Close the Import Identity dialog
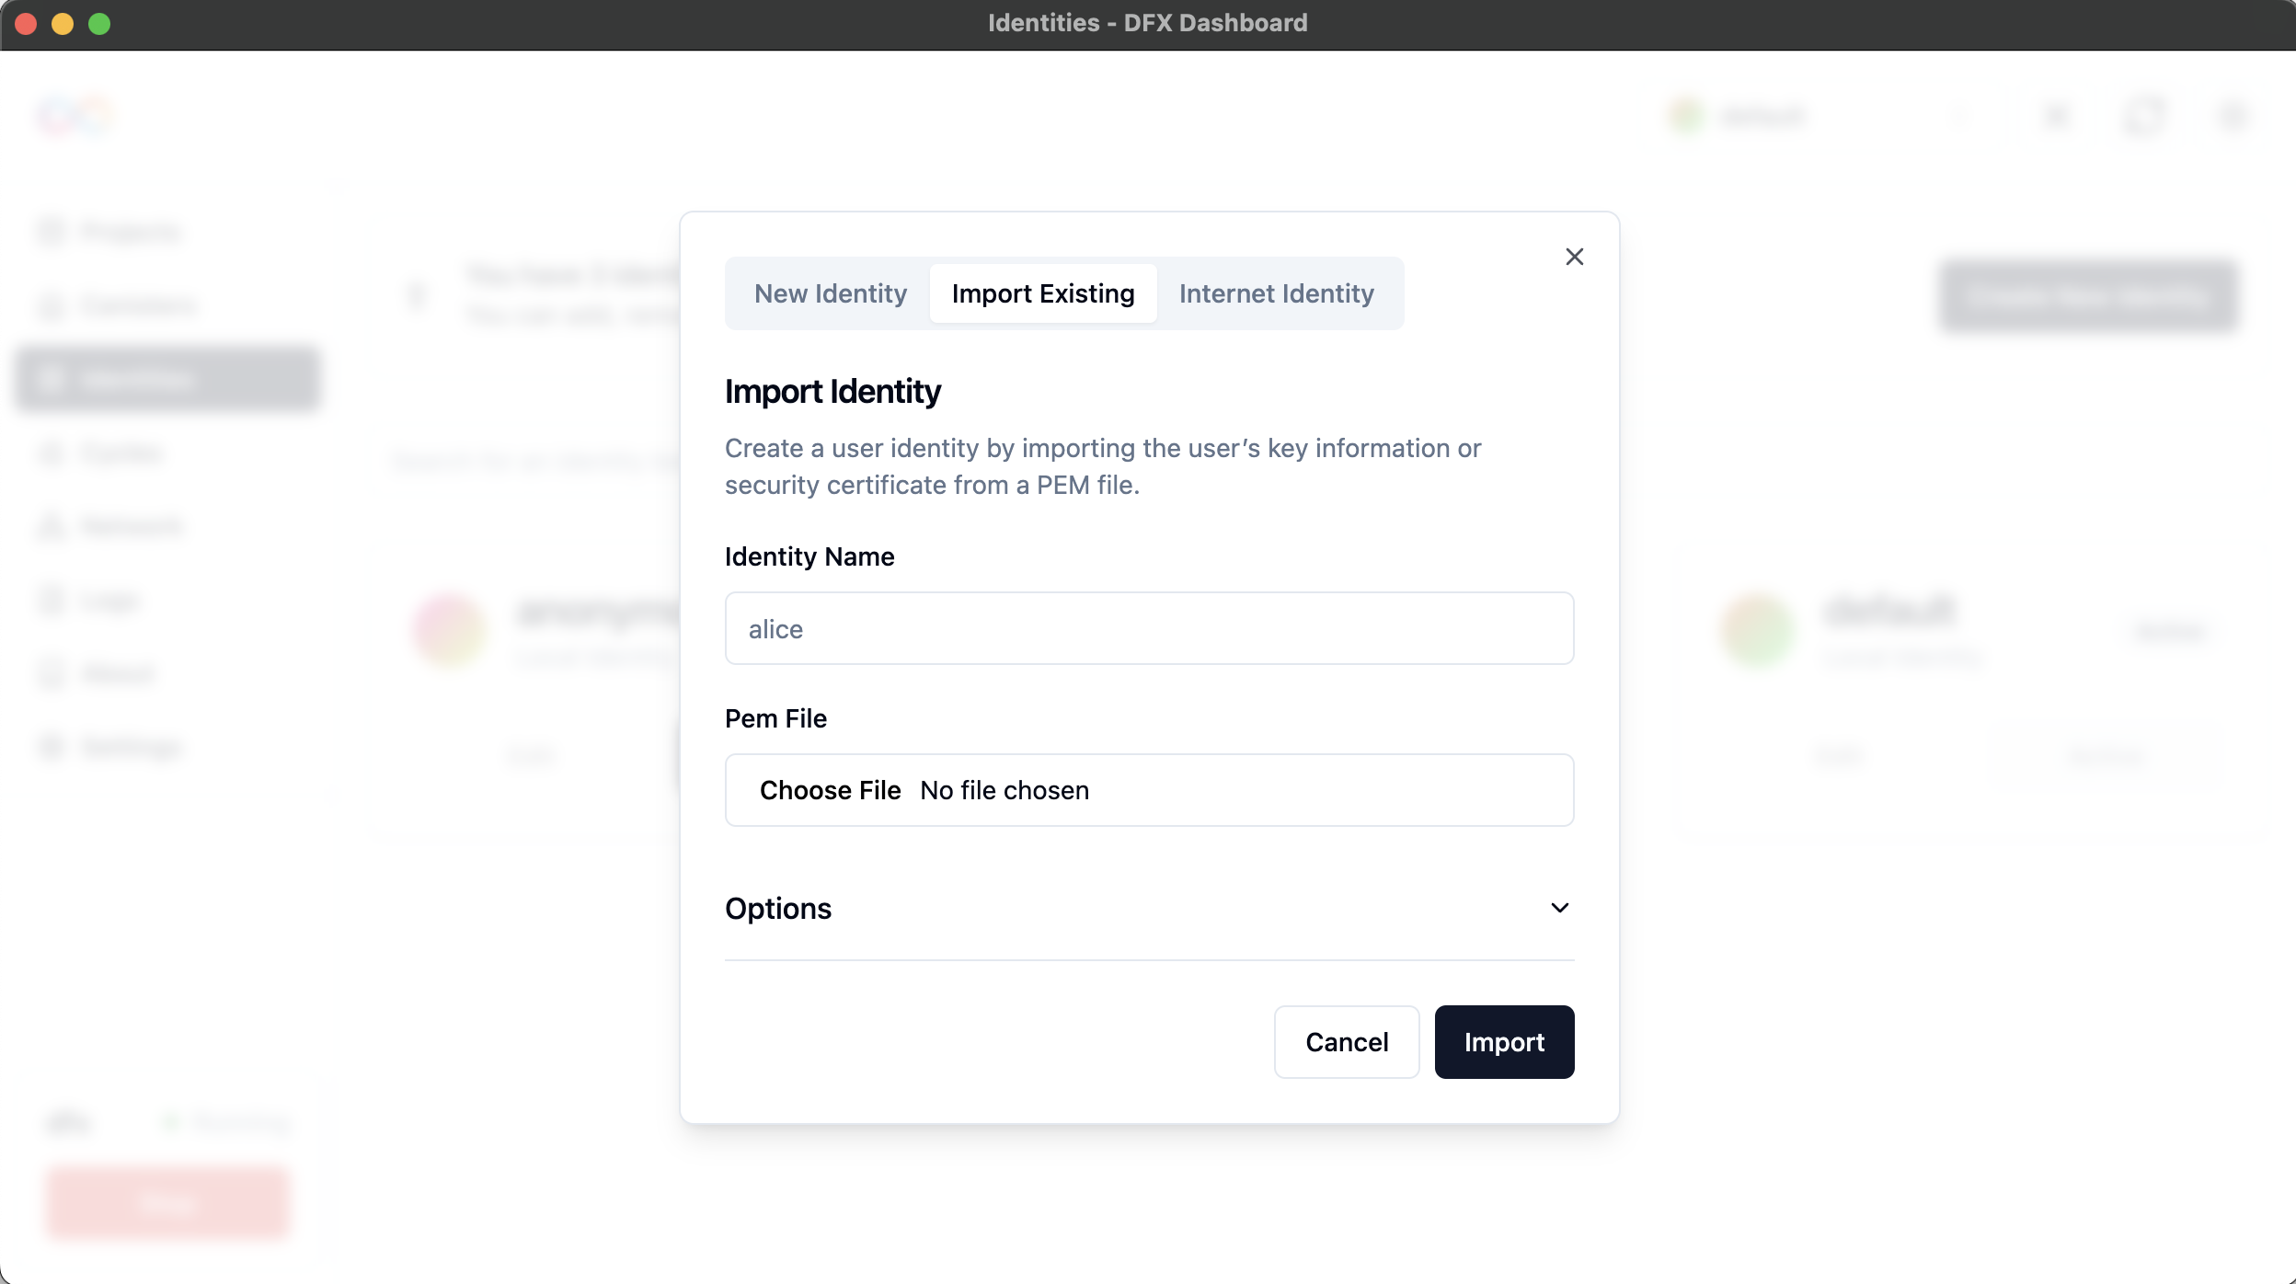Screen dimensions: 2296x1284 coord(1572,256)
